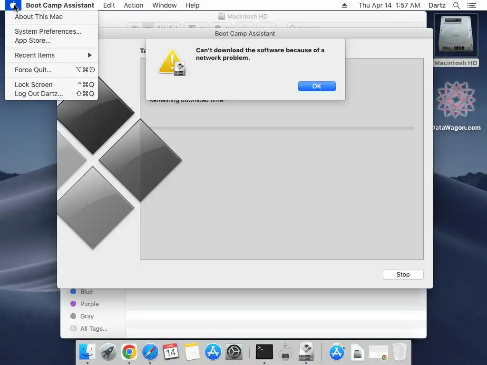Open DataWagon.com desktop icon
Screen dimensions: 487x365
[456, 106]
